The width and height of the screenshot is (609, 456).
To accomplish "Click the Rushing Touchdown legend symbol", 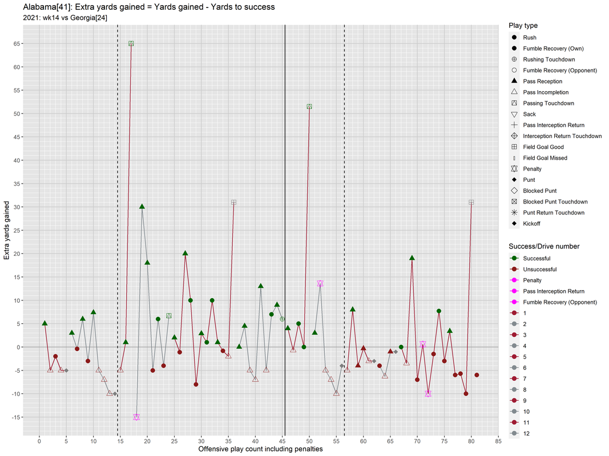I will click(x=514, y=59).
